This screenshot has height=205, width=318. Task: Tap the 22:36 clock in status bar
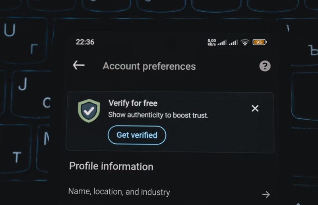tap(85, 42)
